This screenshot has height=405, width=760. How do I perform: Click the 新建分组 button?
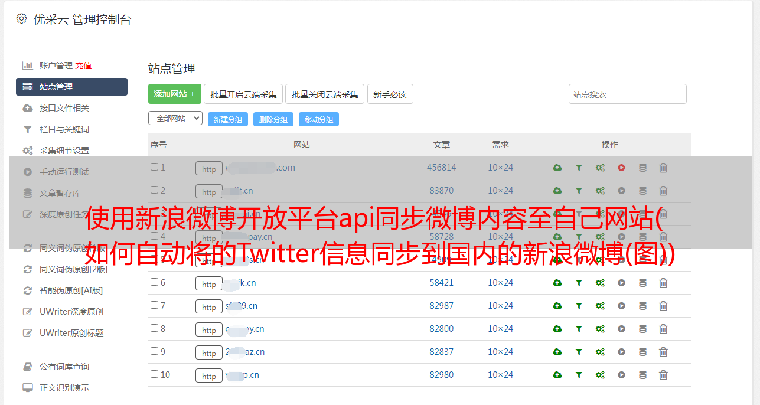[x=228, y=119]
